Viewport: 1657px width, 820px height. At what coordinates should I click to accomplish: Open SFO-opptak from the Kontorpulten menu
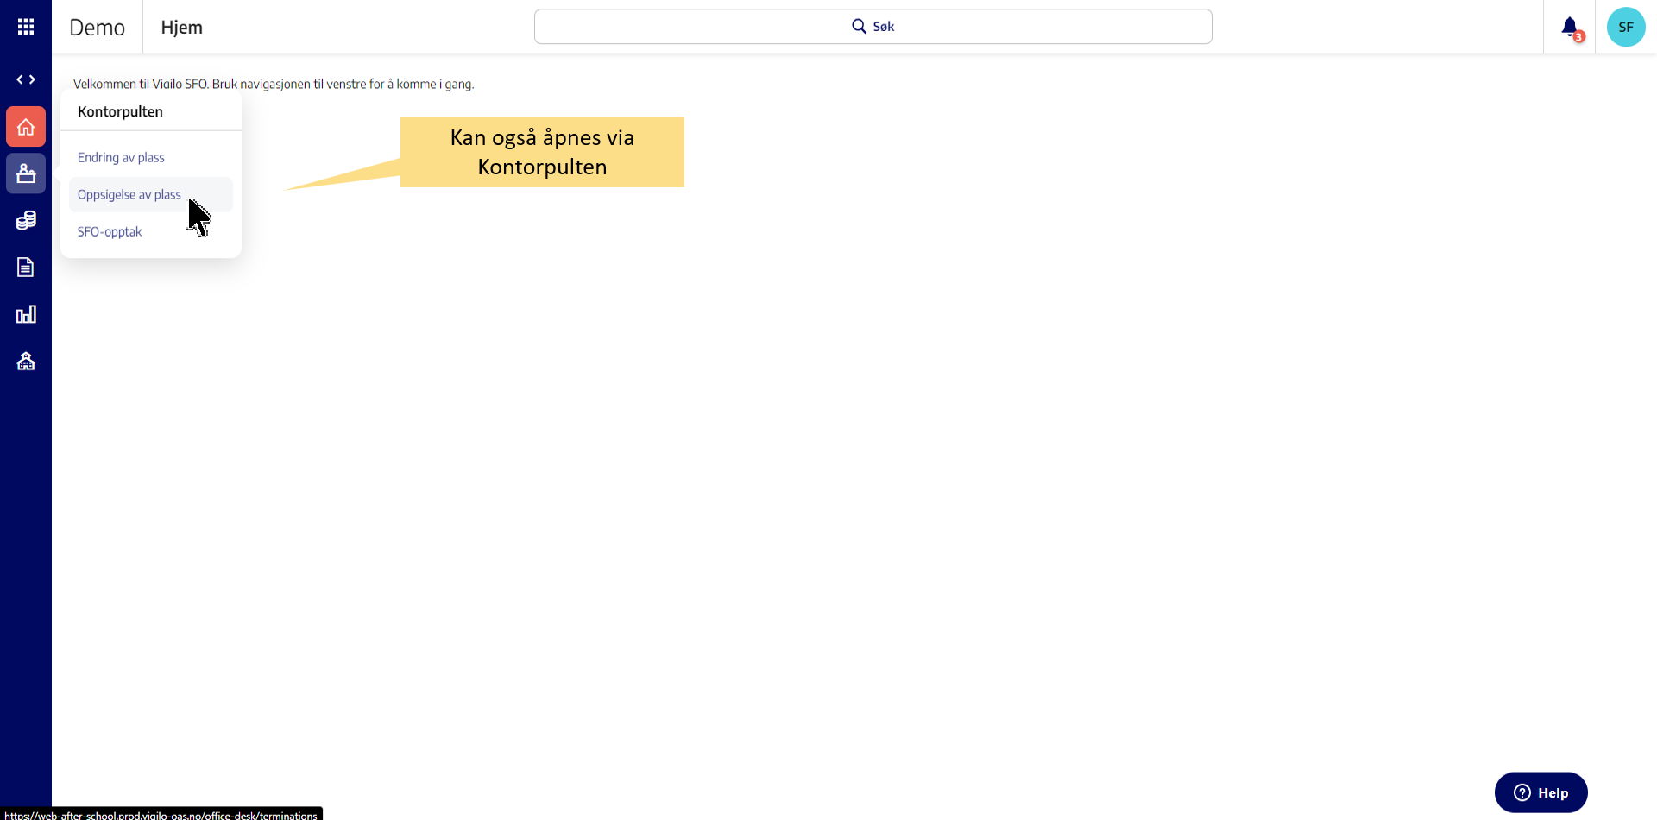click(x=110, y=232)
